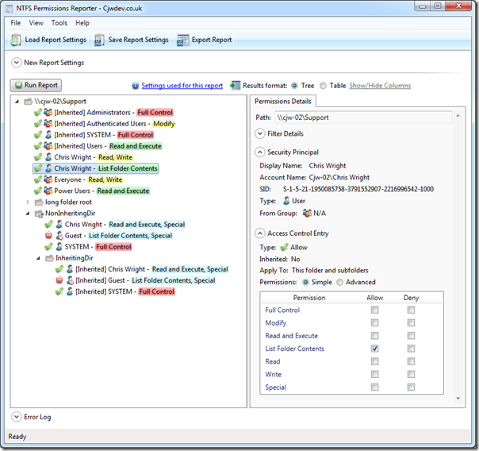Click the From Group N/A group icon
The width and height of the screenshot is (479, 451).
(x=307, y=213)
